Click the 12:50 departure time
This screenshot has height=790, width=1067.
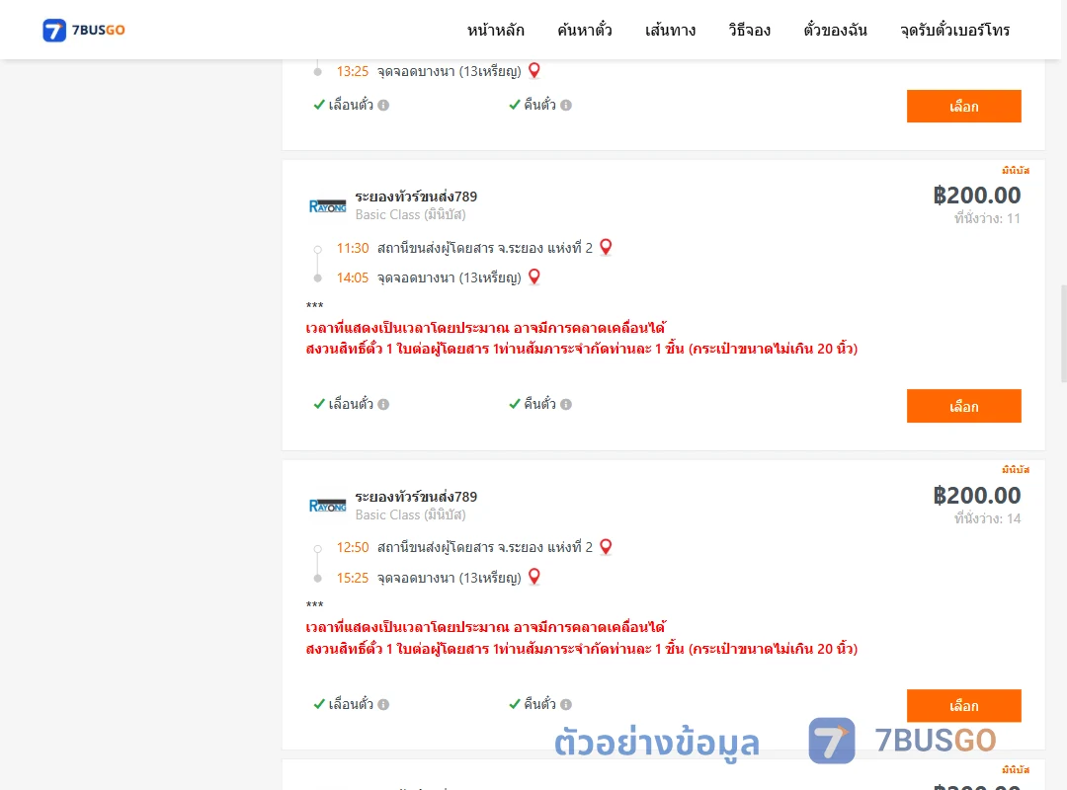coord(353,548)
